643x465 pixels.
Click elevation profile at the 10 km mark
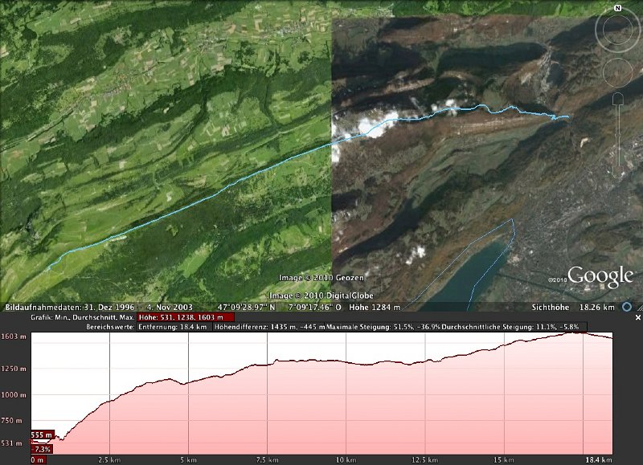pyautogui.click(x=346, y=402)
